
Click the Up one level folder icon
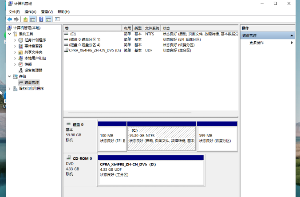coord(25,20)
